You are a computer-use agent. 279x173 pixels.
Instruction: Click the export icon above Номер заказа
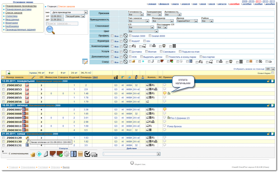(x=8, y=73)
